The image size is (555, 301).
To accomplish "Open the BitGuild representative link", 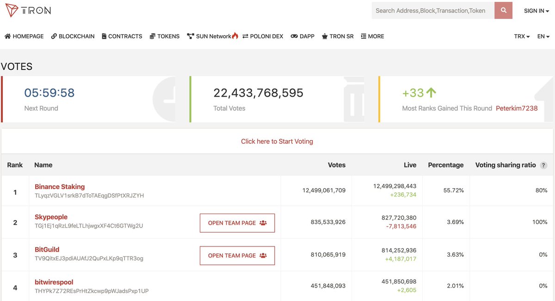I will 47,249.
